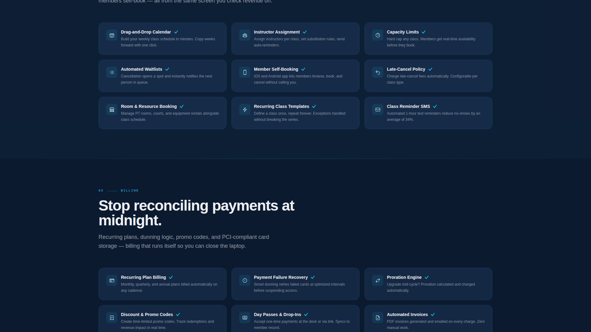Click the Automated Invoices document icon

378,318
